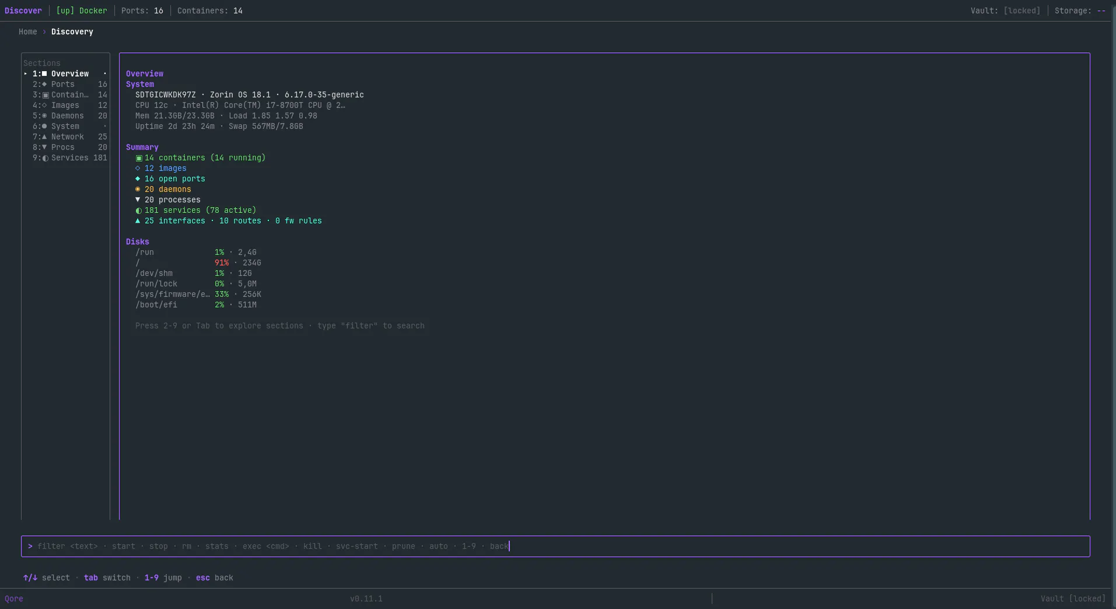
Task: Click the top-bar Vault: [locked] status
Action: (1006, 10)
